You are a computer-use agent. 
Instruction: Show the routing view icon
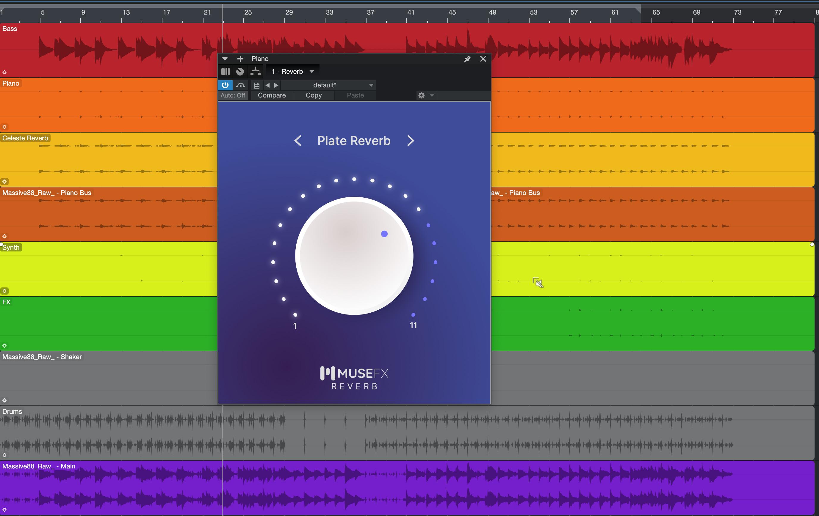(x=256, y=71)
